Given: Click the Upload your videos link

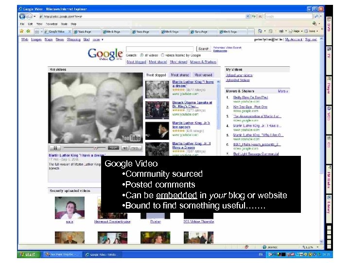Looking at the screenshot, I should tap(239, 75).
